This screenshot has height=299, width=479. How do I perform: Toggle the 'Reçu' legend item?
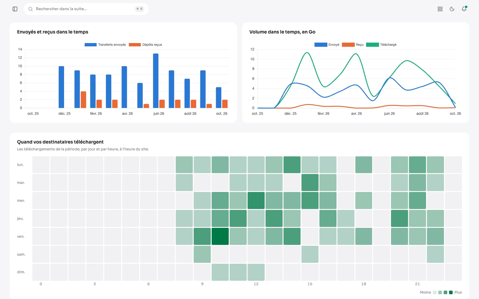[x=353, y=45]
